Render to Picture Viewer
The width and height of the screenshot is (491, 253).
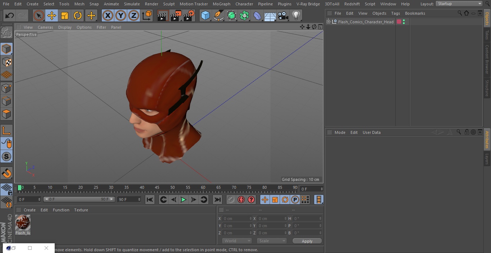pos(176,15)
